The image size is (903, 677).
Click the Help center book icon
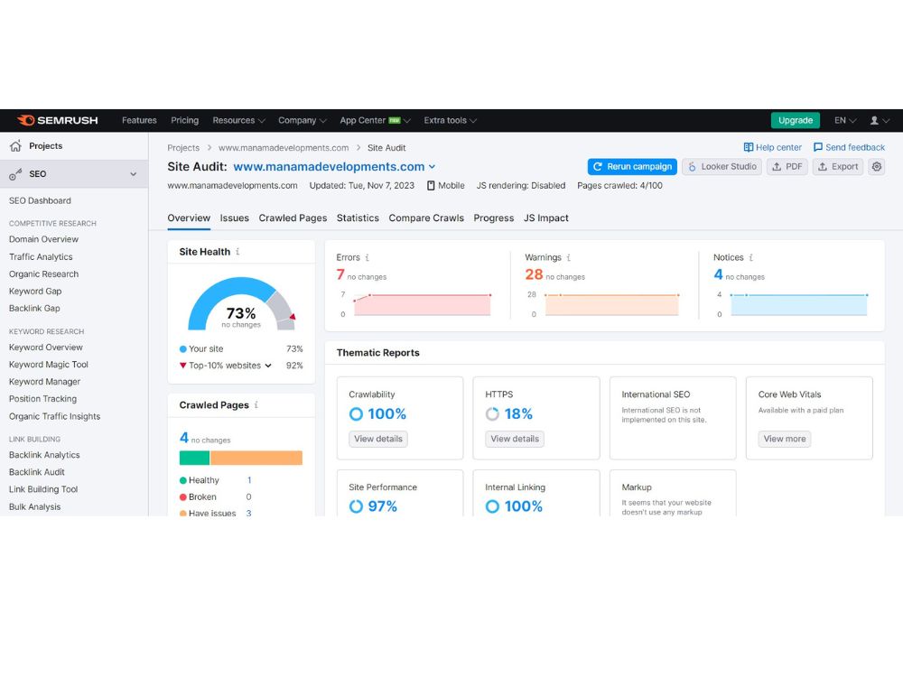point(748,147)
